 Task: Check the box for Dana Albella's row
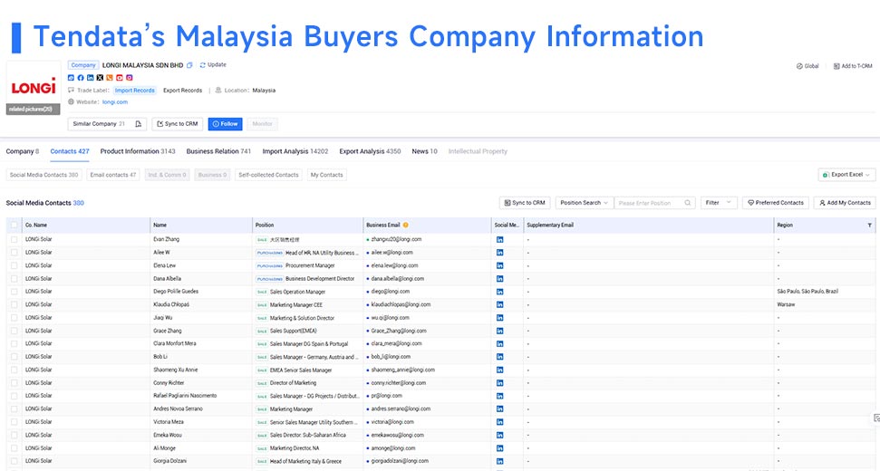14,279
